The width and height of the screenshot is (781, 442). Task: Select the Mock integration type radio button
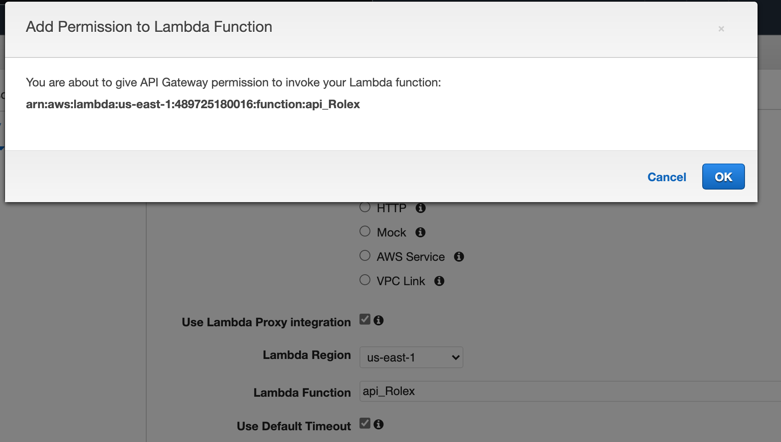click(x=365, y=231)
